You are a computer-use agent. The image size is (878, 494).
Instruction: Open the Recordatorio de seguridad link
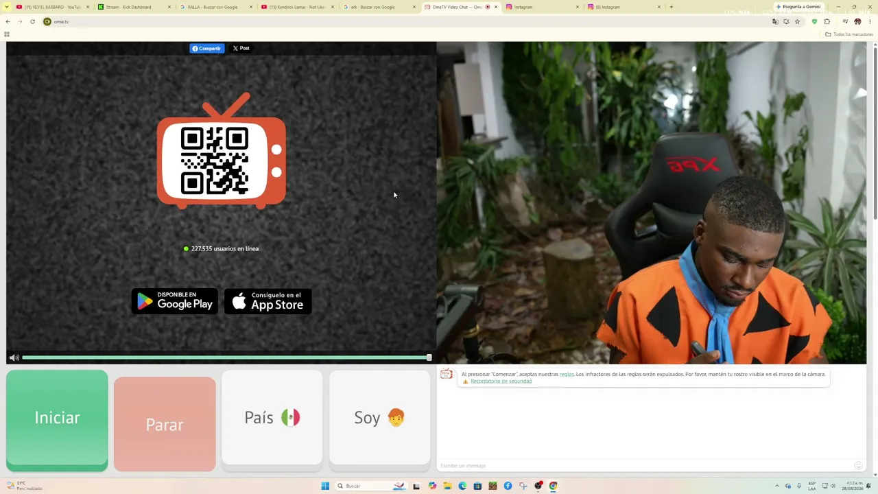(x=501, y=381)
